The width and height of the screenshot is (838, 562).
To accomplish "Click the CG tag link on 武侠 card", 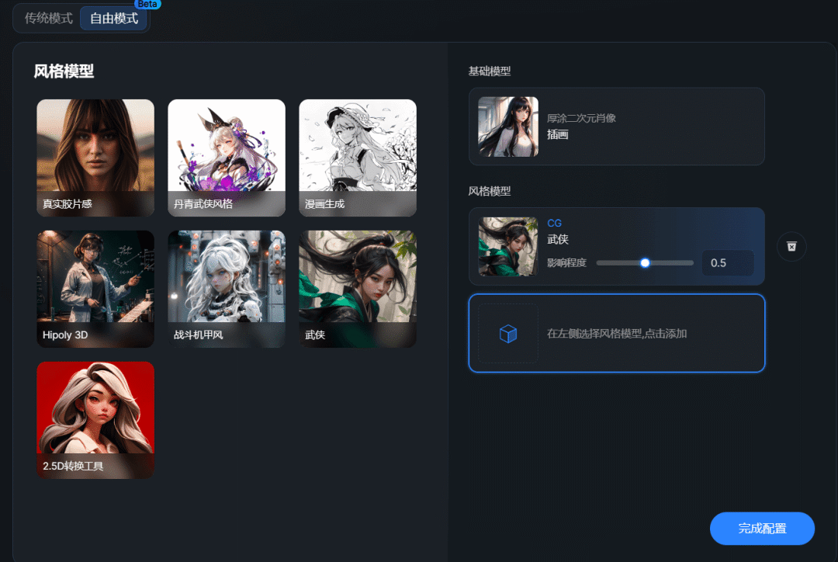I will pyautogui.click(x=554, y=224).
